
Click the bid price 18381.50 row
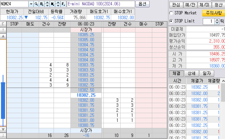coord(86,110)
